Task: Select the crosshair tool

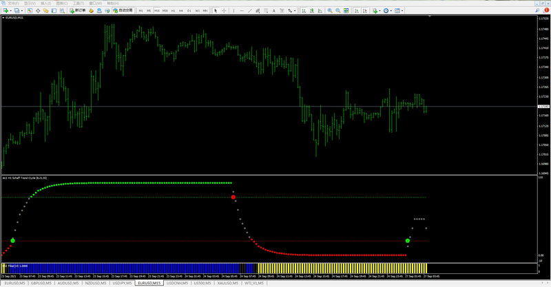Action: (x=224, y=11)
